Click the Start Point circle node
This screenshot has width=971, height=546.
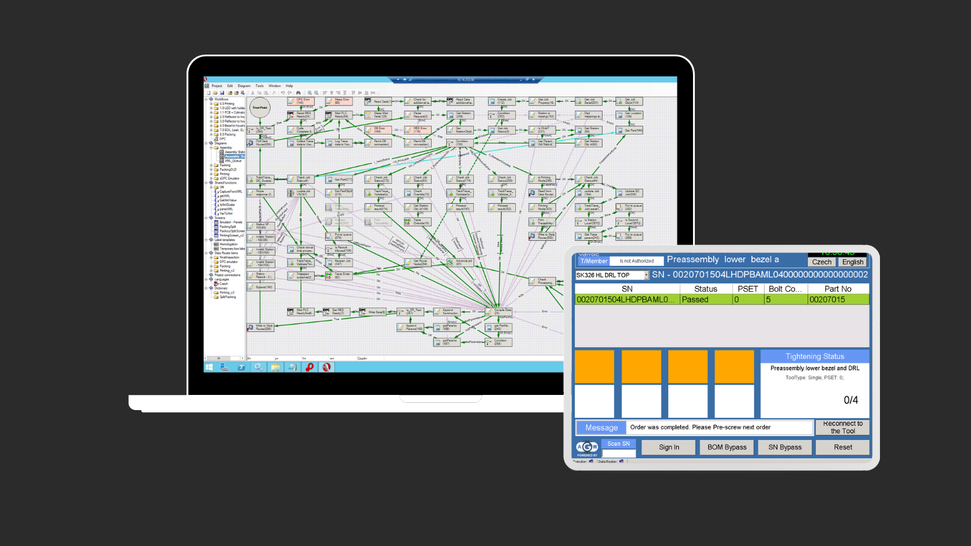[260, 107]
